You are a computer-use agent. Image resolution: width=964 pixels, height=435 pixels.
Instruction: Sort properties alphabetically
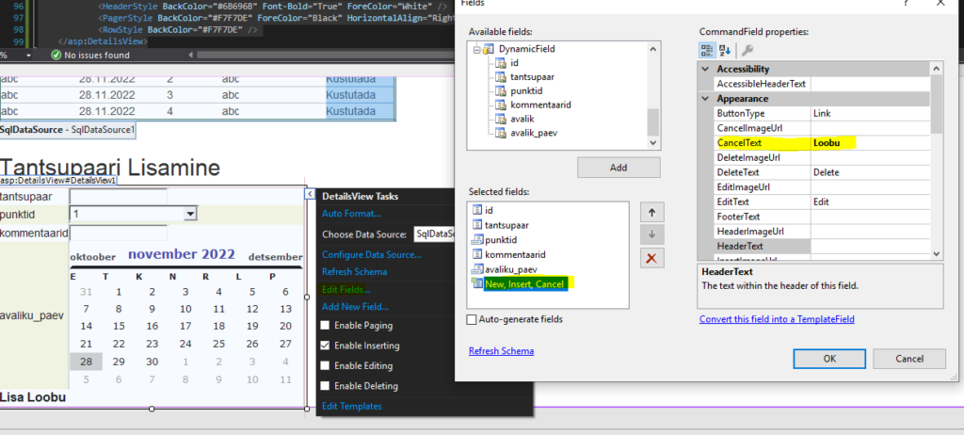tap(725, 50)
